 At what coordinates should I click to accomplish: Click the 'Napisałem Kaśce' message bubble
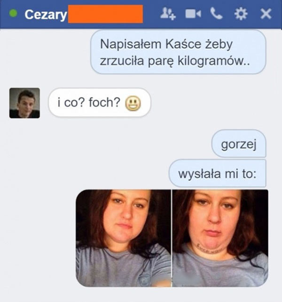click(178, 52)
